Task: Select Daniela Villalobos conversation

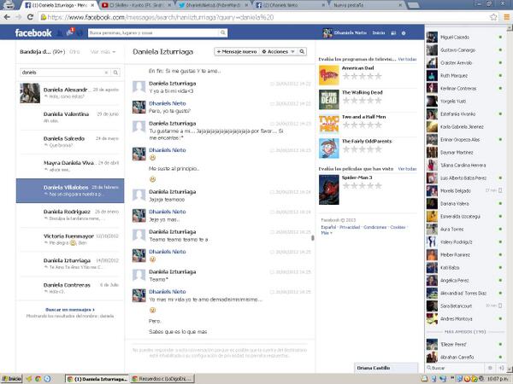Action: (70, 190)
